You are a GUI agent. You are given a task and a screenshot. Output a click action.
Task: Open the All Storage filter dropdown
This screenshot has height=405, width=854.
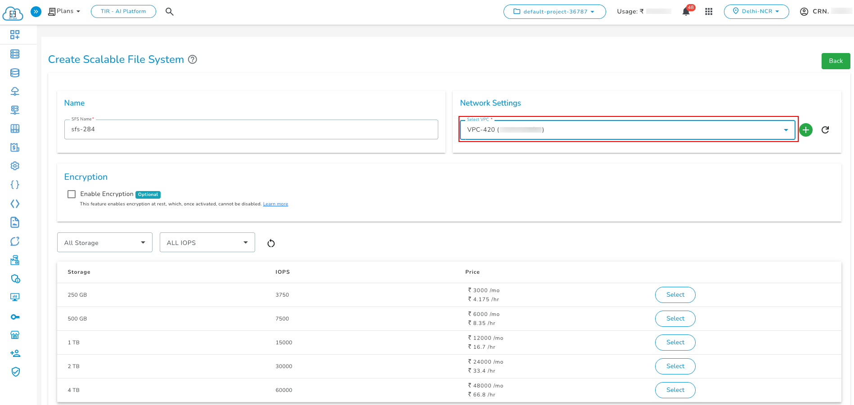click(104, 242)
